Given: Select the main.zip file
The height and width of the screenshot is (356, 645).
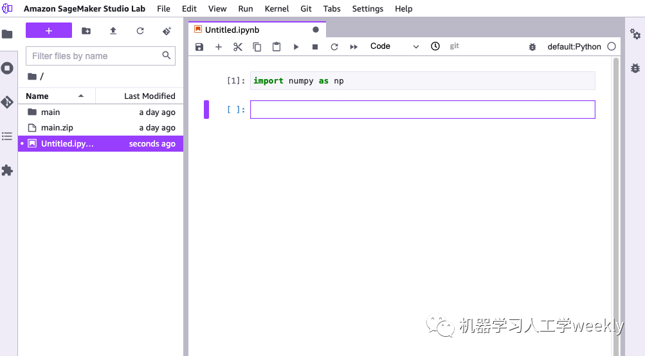Looking at the screenshot, I should (100, 128).
